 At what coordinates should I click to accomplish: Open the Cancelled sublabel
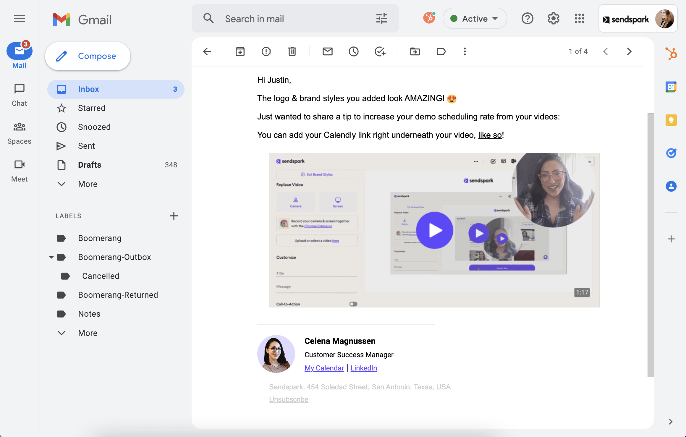(116, 276)
